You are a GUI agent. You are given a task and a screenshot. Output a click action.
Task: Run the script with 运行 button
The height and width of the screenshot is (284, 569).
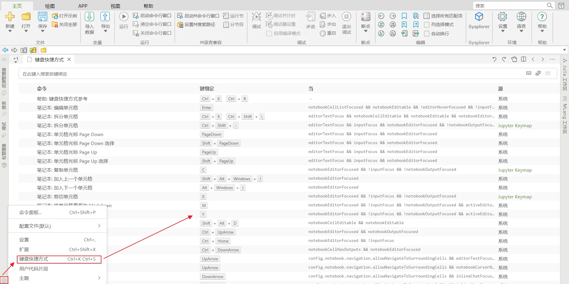124,20
